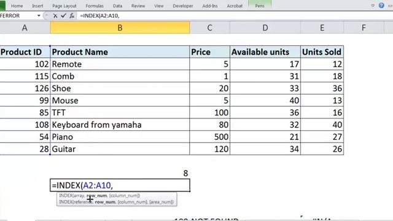
Task: Select the cell containing TFT
Action: click(120, 112)
